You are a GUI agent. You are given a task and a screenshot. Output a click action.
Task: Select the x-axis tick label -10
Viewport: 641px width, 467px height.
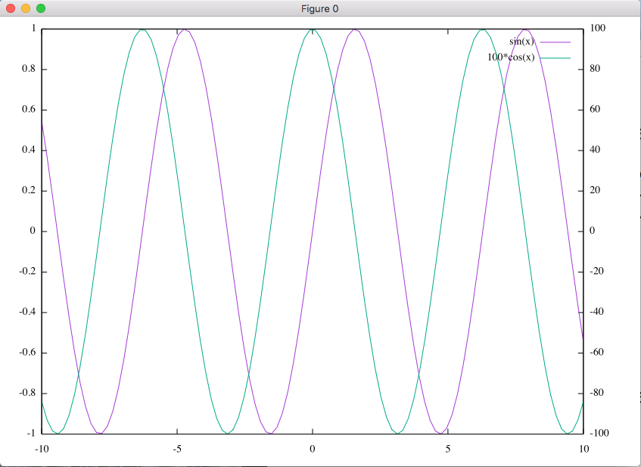point(42,448)
